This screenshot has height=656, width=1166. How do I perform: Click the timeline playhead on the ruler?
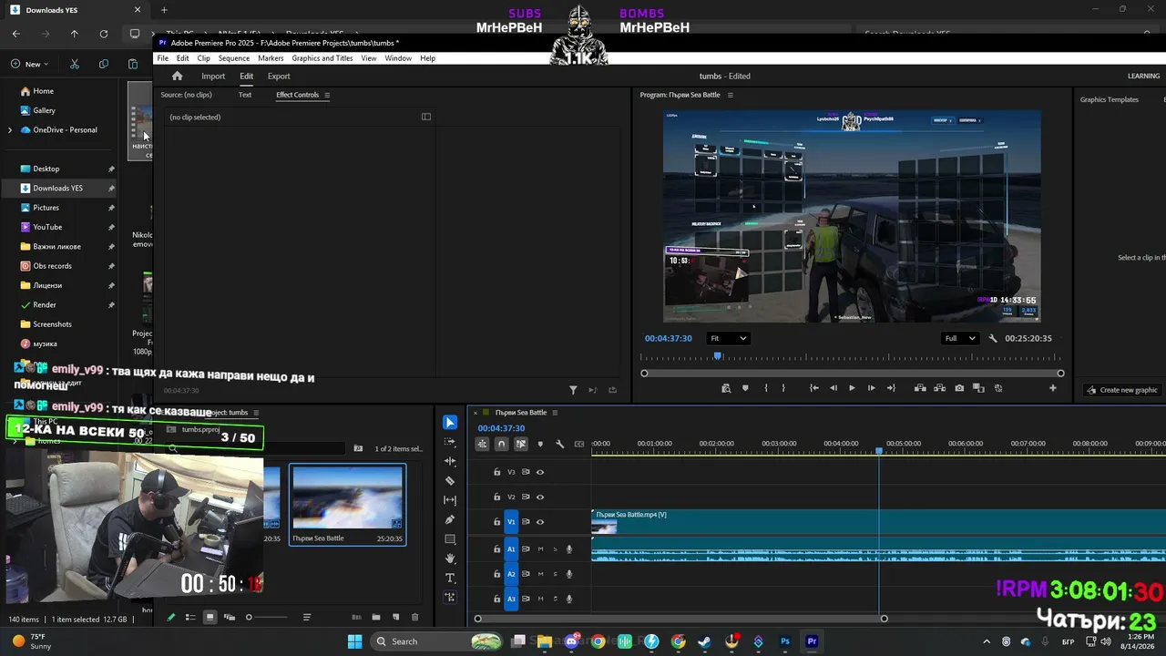pyautogui.click(x=879, y=451)
